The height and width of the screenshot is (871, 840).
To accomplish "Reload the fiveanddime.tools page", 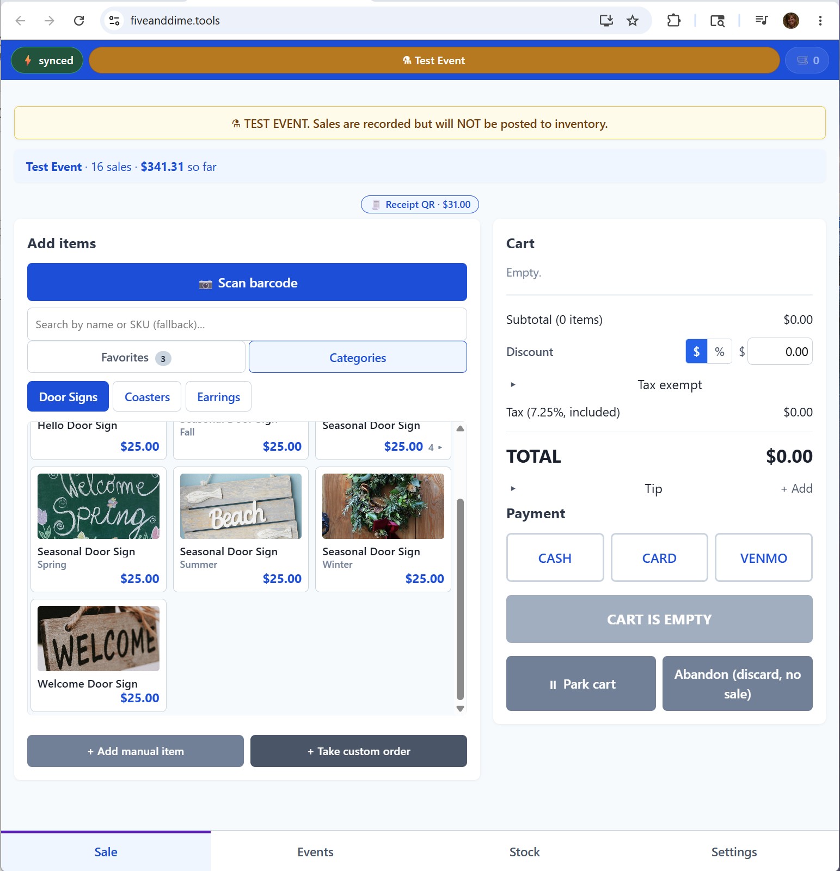I will pyautogui.click(x=79, y=21).
